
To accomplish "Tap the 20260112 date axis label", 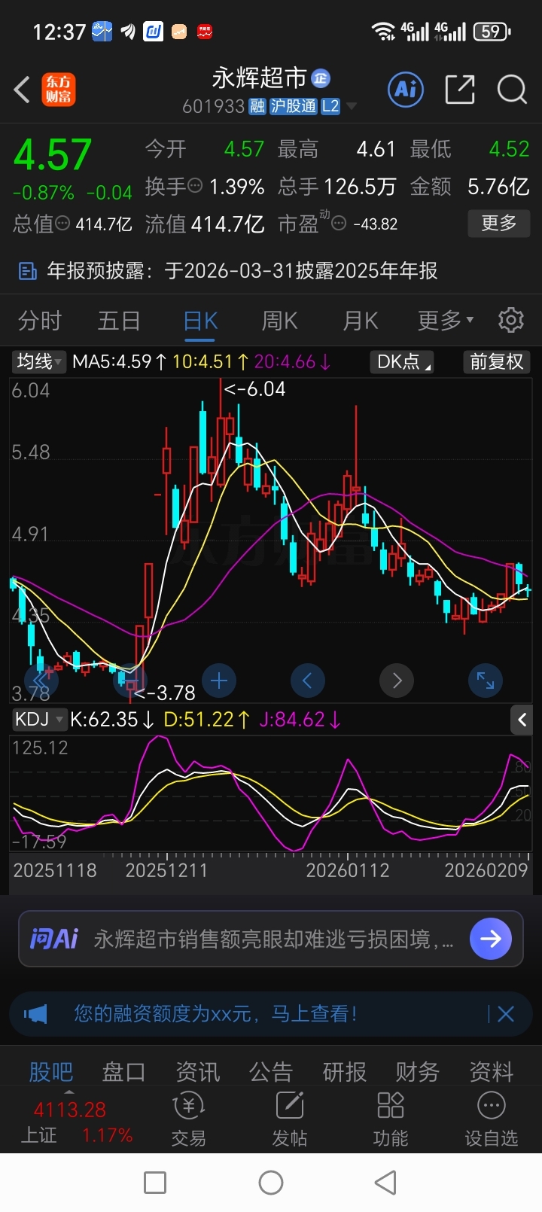I will 347,871.
